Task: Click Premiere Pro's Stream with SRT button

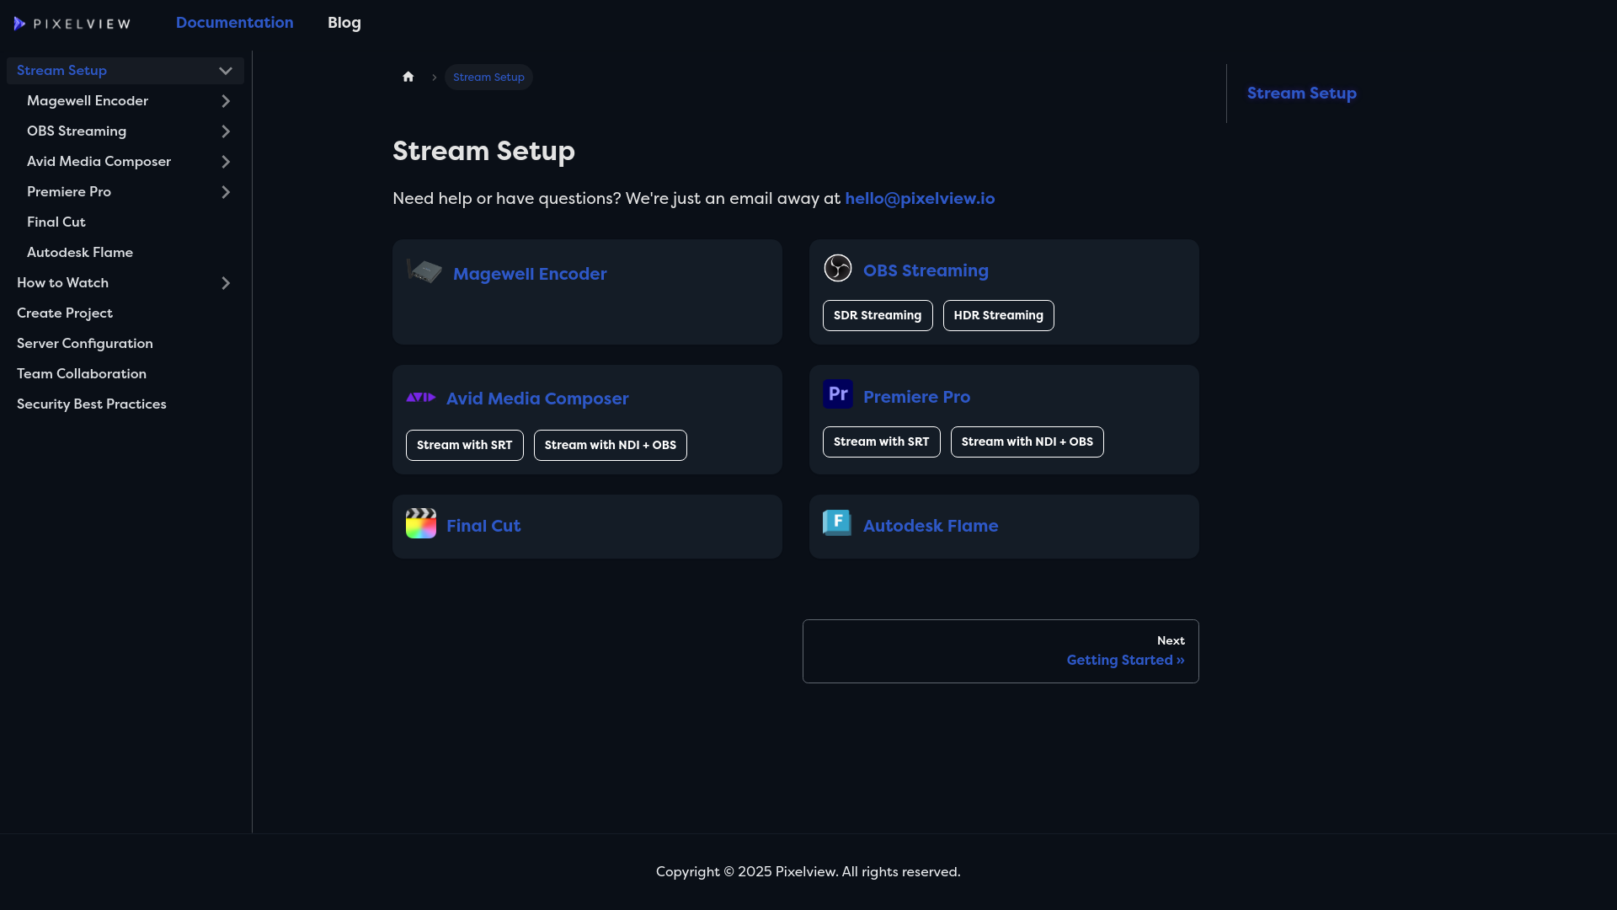Action: [882, 442]
